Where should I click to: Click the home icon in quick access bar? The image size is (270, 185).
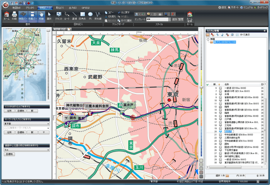pyautogui.click(x=16, y=3)
